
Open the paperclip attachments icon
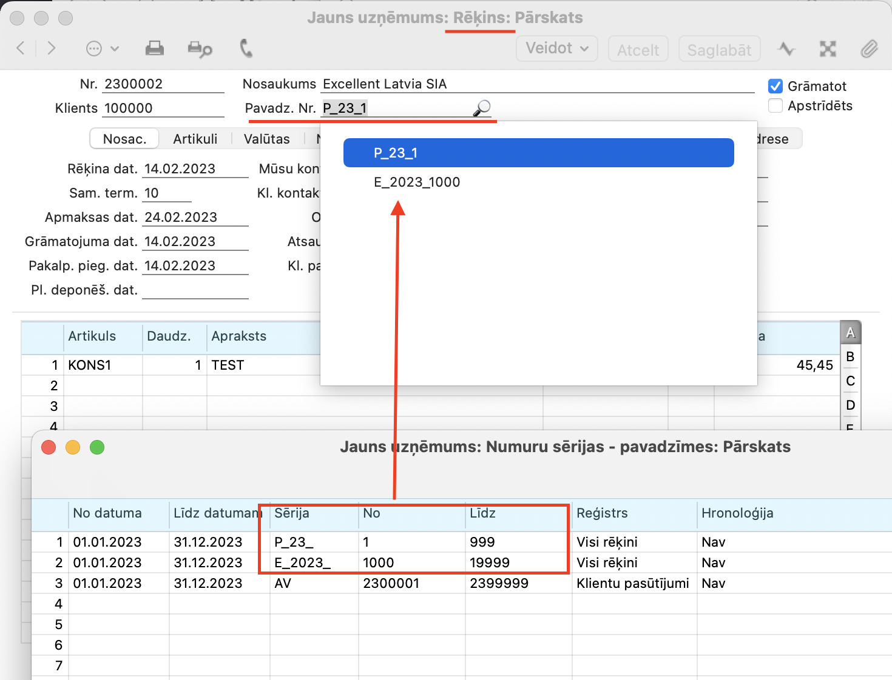coord(869,49)
